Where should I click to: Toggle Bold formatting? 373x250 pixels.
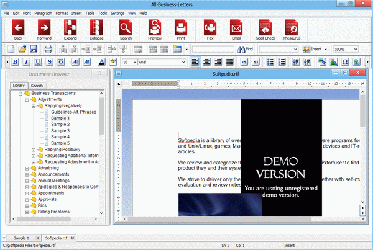tap(15, 62)
